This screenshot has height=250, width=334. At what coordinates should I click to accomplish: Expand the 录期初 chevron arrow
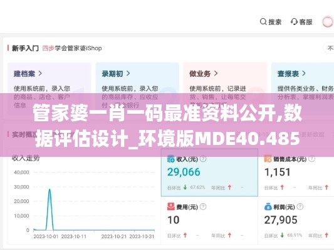128,74
